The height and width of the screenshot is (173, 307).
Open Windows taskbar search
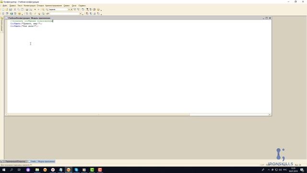pos(12,170)
